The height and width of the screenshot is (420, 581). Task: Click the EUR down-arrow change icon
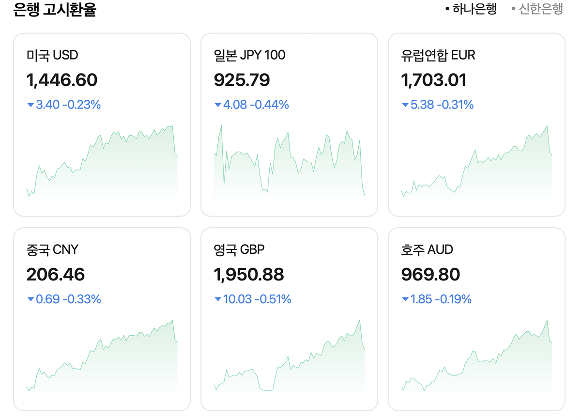(405, 105)
